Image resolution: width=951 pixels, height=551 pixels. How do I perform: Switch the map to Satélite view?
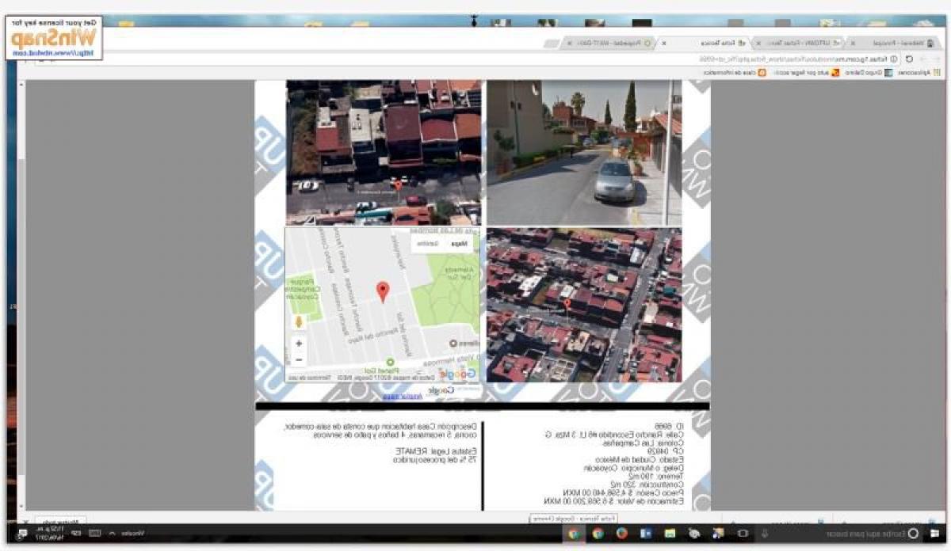point(427,245)
